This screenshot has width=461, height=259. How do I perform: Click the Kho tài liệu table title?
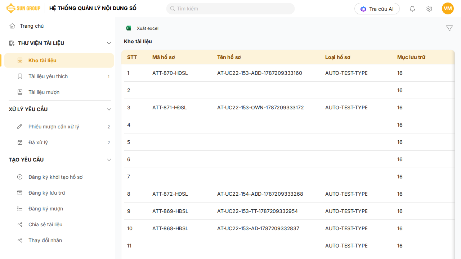[138, 41]
